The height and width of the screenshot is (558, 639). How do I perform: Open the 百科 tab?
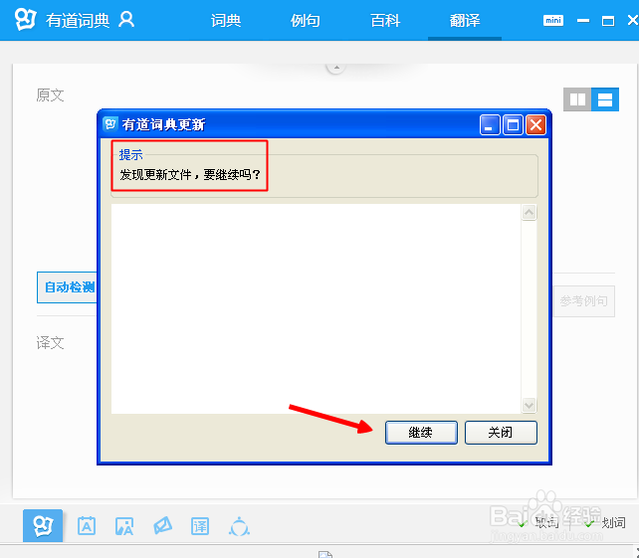(x=385, y=20)
